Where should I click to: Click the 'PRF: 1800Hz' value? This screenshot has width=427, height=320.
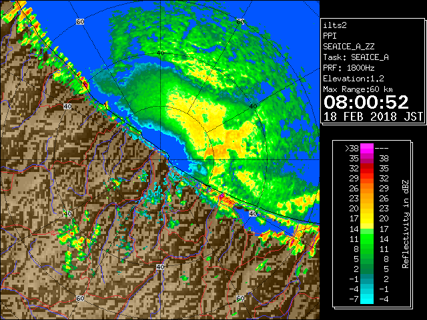(348, 68)
